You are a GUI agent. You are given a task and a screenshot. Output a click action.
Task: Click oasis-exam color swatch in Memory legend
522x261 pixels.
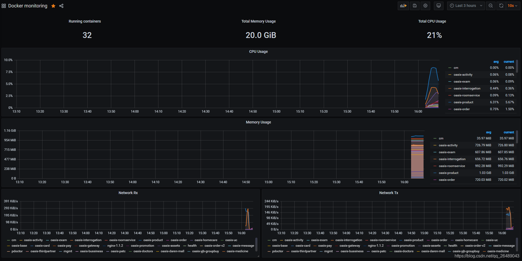click(435, 152)
